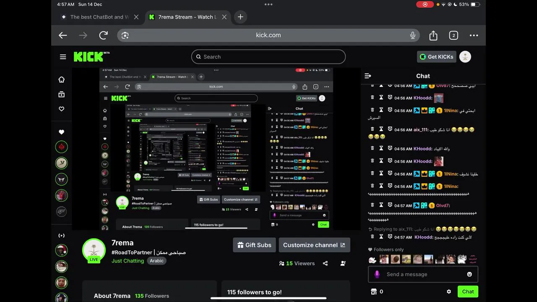Click the Get KICKs button
The image size is (537, 302).
point(436,57)
